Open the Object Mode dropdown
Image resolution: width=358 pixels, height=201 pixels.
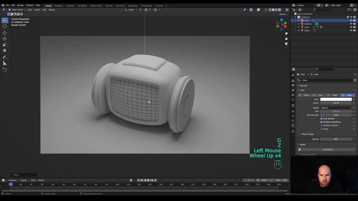click(17, 10)
